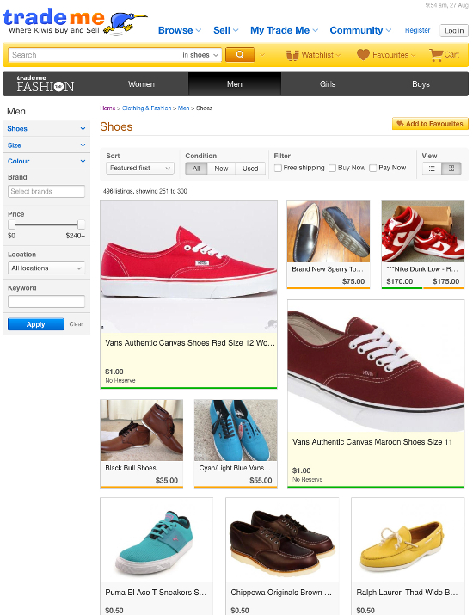
Task: Open the Cyan/Light Blue Vans thumbnail
Action: (x=236, y=430)
